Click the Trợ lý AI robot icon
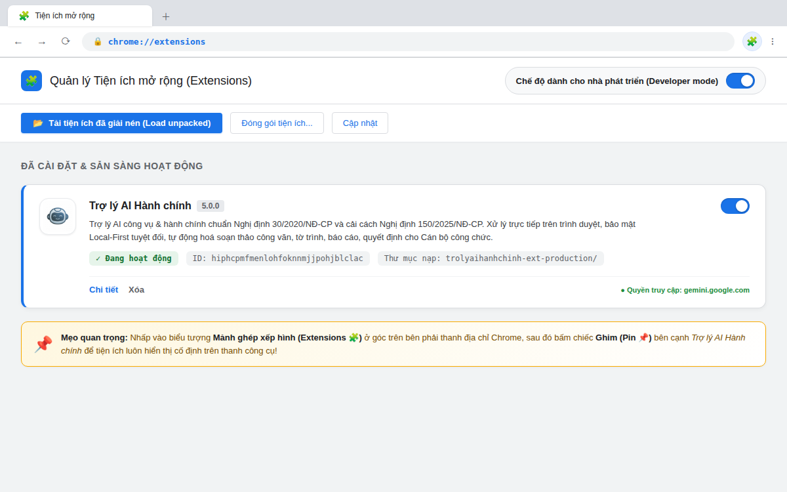 [x=58, y=216]
